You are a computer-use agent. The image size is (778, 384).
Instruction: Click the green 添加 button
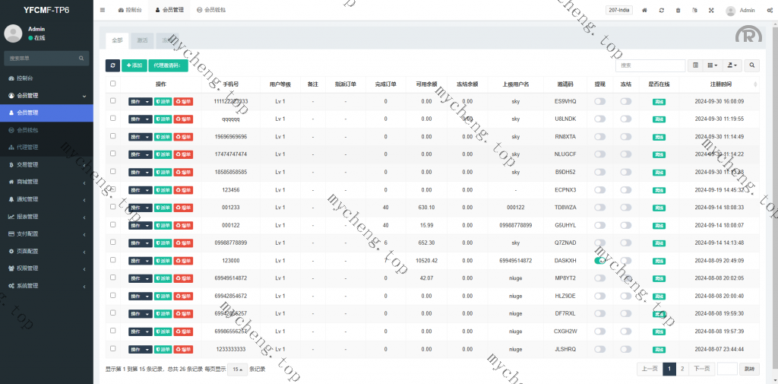click(x=134, y=66)
